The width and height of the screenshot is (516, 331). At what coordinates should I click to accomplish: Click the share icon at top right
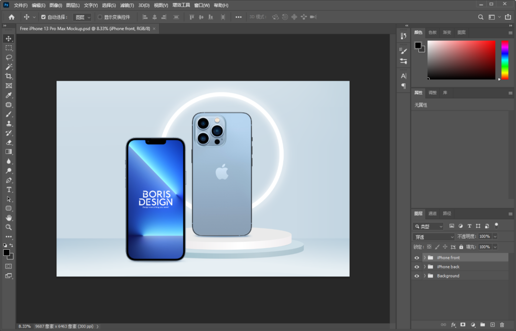point(508,17)
